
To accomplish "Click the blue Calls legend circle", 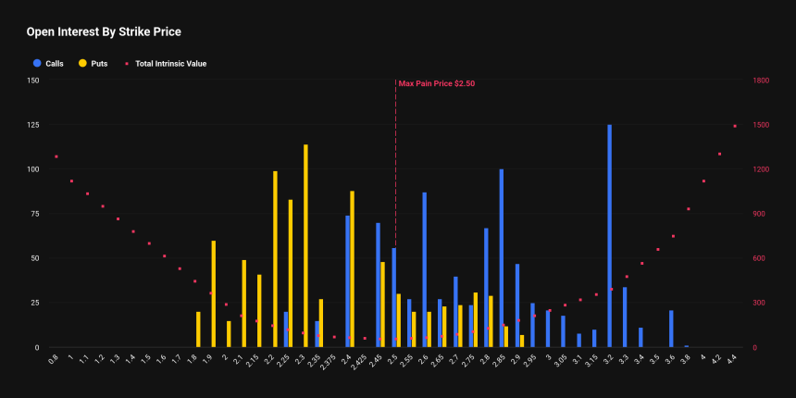I will [x=37, y=64].
